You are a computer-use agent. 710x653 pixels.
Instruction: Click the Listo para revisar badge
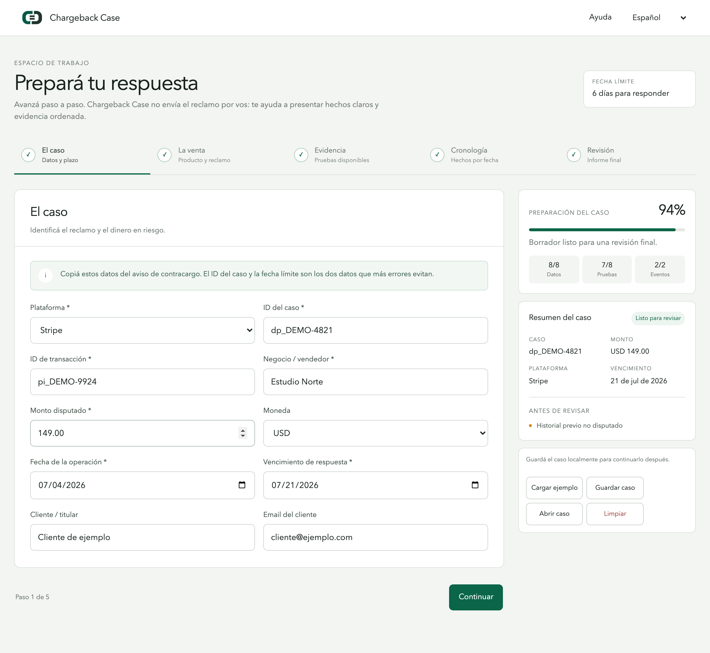click(x=658, y=318)
